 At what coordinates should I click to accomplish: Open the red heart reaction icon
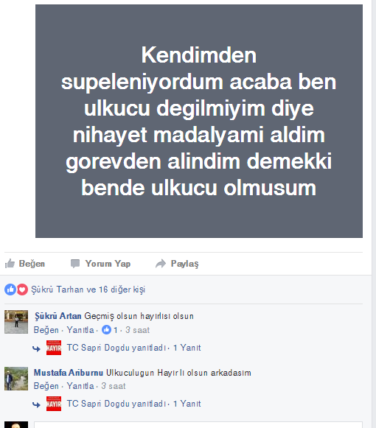pos(22,290)
